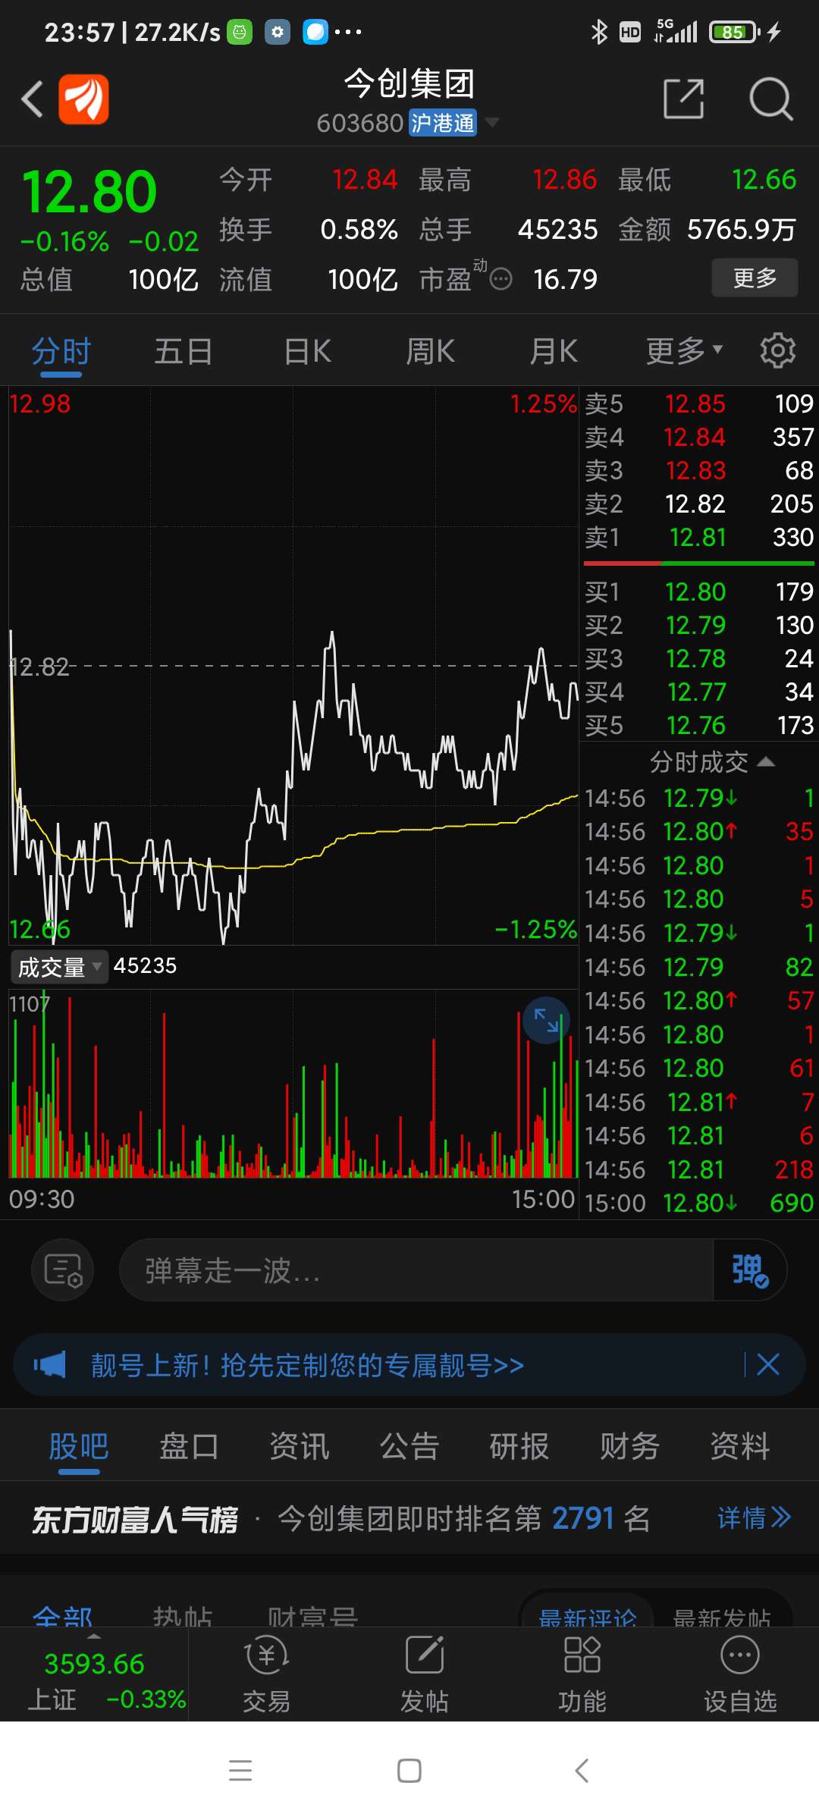
Task: Collapse the 分时成交 list header
Action: tap(711, 761)
